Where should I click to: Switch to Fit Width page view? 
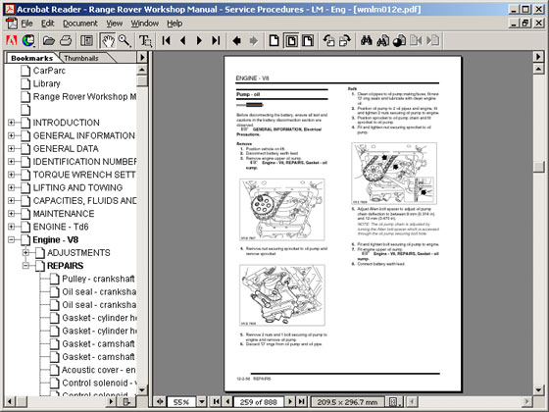pos(308,40)
